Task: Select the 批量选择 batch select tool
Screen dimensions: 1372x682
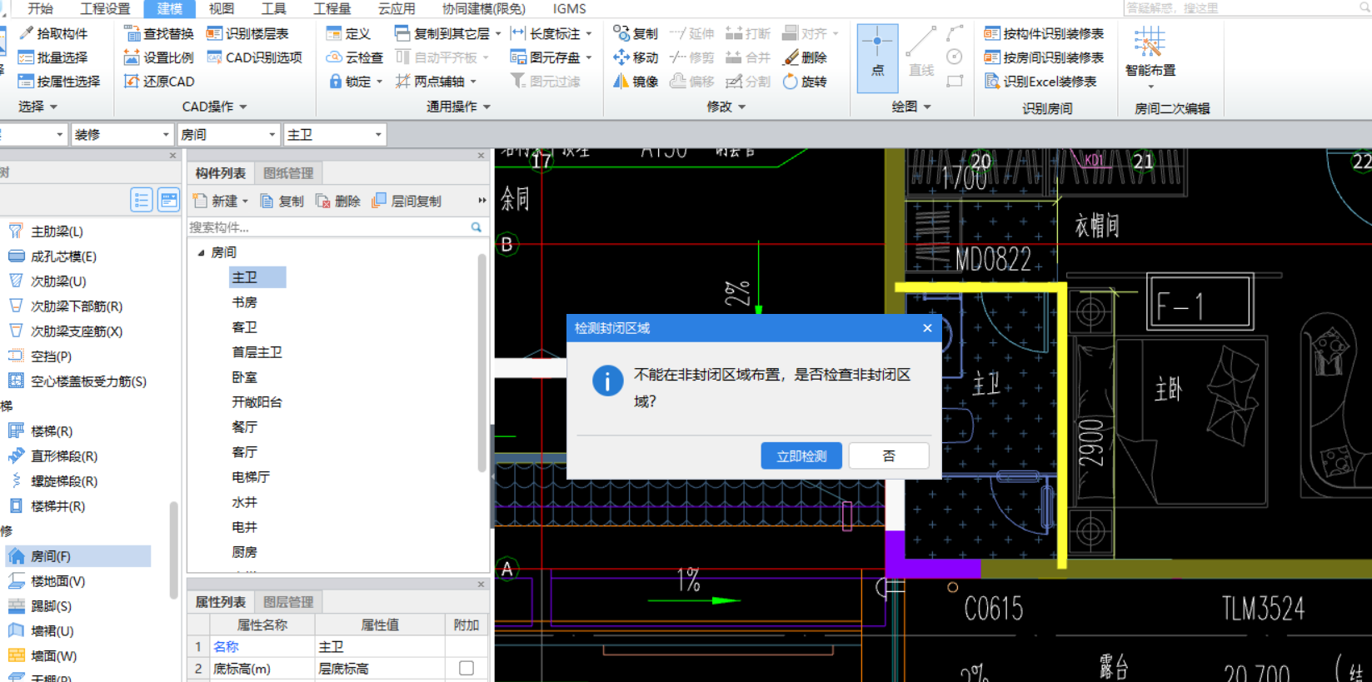Action: tap(52, 57)
